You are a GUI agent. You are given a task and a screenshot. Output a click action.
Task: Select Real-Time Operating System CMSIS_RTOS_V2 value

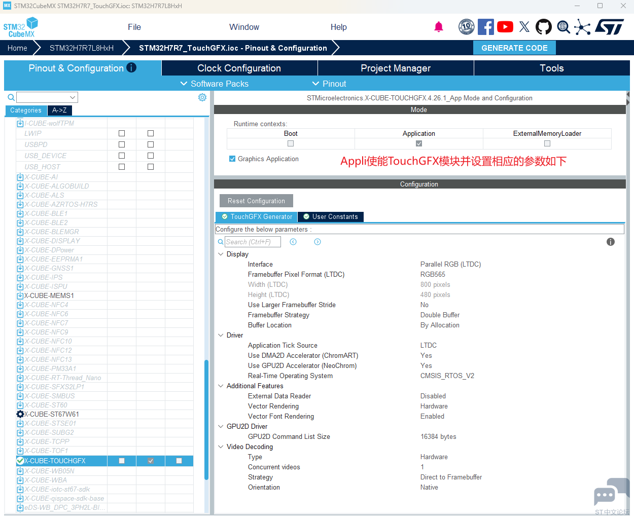[447, 376]
